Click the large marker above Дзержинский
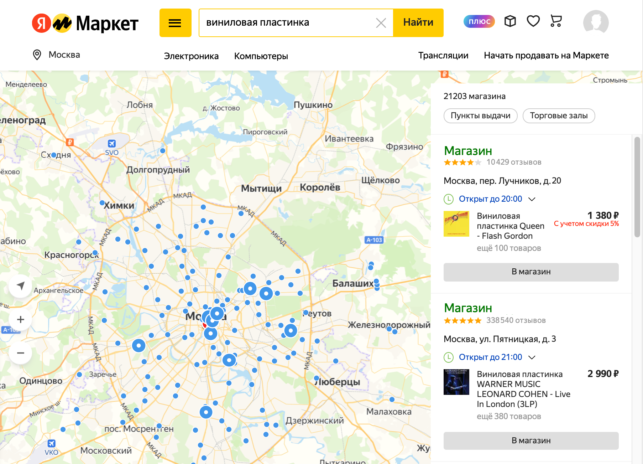 206,412
